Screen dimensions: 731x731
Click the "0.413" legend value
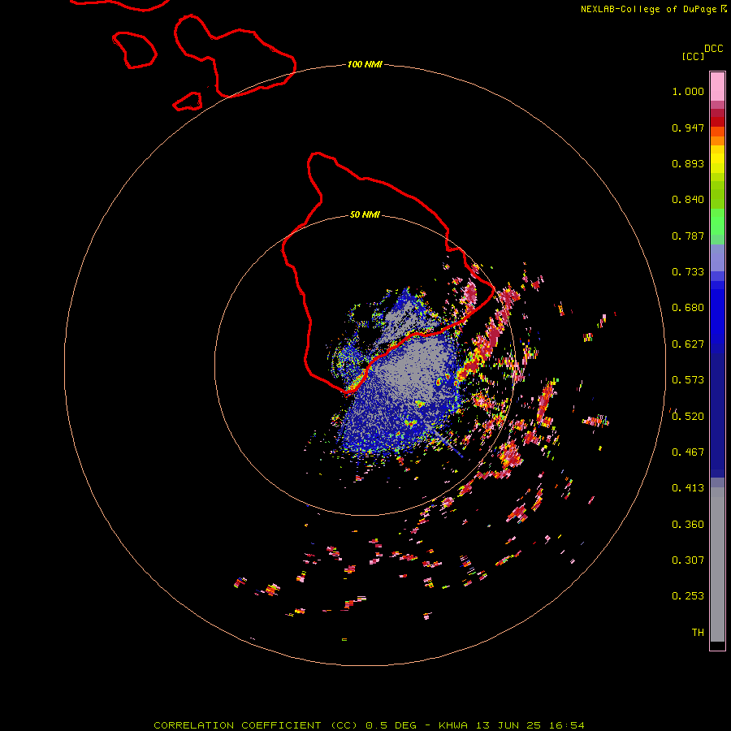[x=688, y=488]
